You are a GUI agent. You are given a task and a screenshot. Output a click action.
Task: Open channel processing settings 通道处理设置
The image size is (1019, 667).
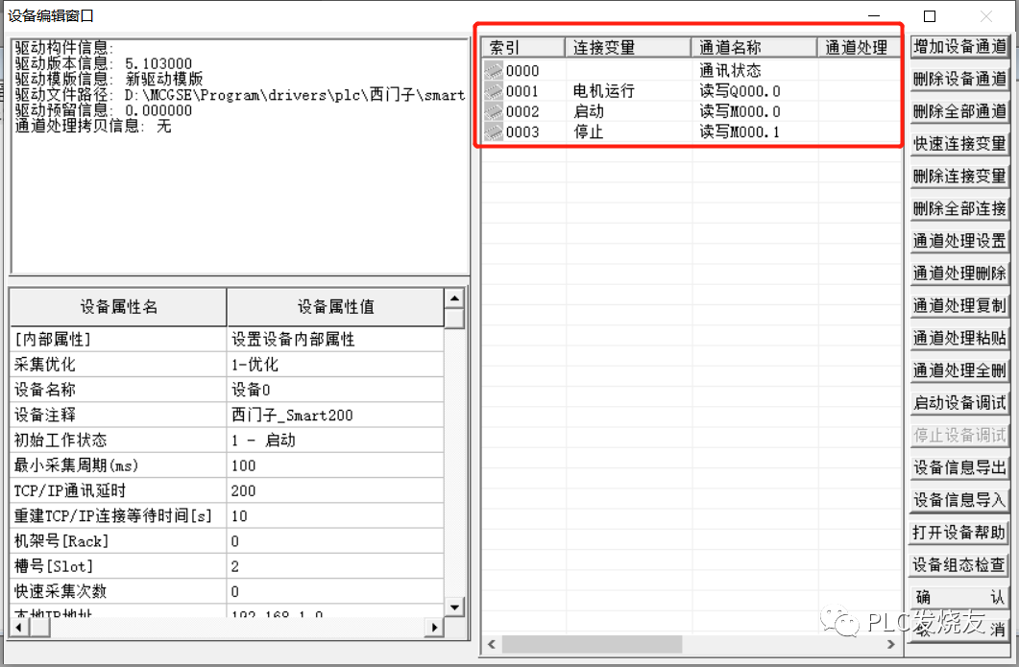[959, 241]
